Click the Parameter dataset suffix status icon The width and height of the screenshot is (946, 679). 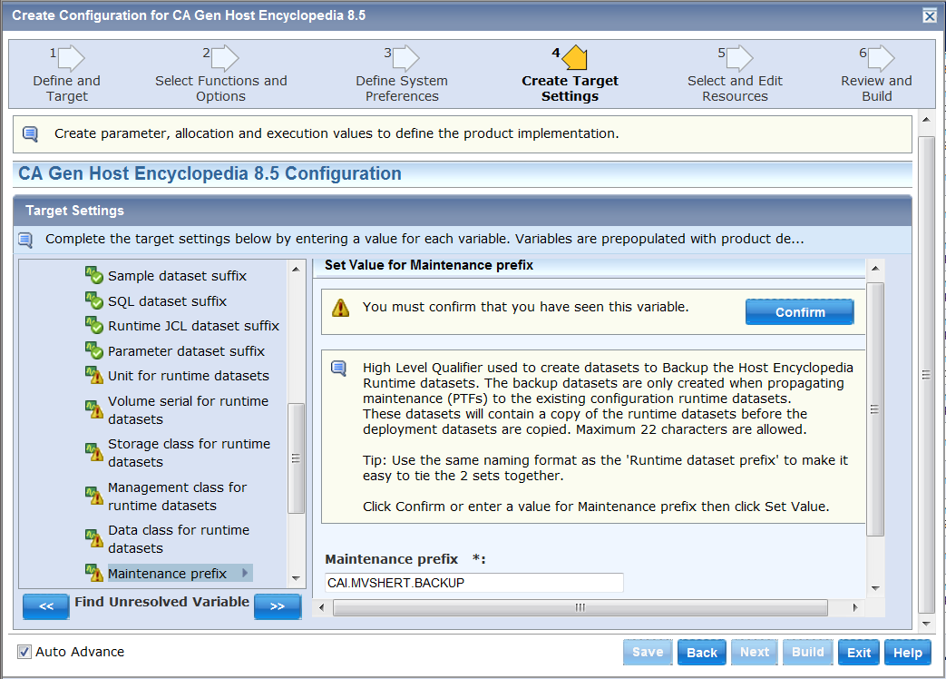tap(94, 350)
